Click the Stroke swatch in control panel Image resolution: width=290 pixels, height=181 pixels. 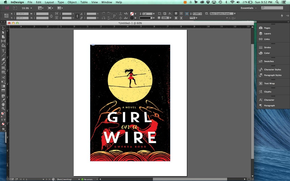[132, 18]
